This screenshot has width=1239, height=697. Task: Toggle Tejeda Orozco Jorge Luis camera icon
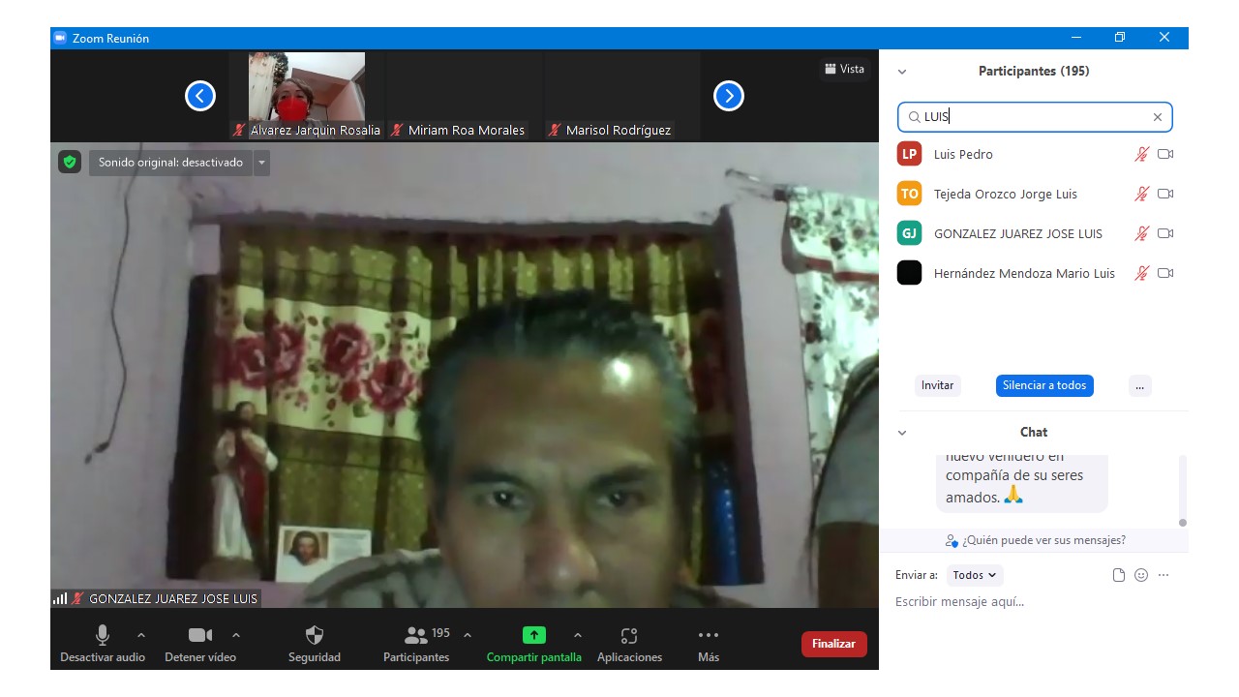(x=1165, y=194)
